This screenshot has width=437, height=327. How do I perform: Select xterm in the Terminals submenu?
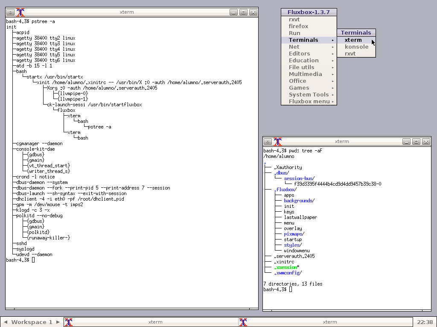353,40
